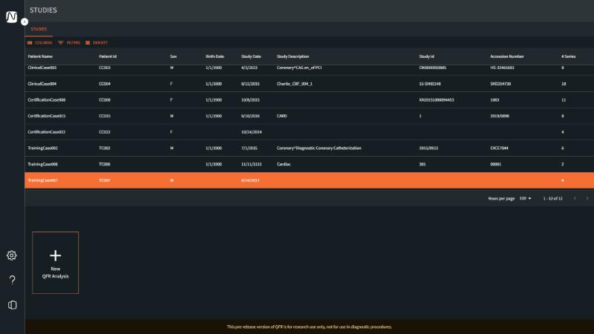Click the panel layout icon at the sidebar bottom

pyautogui.click(x=12, y=304)
